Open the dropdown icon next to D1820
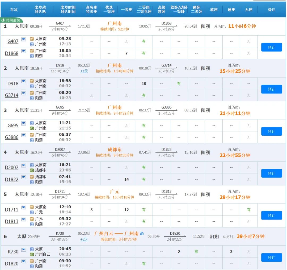287x270 pixels. pyautogui.click(x=24, y=261)
